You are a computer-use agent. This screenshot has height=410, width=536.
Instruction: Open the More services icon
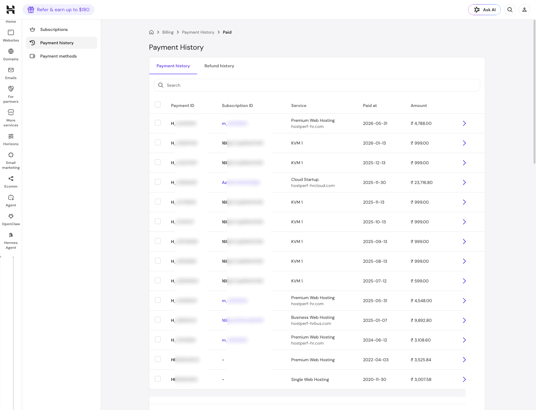pyautogui.click(x=11, y=112)
